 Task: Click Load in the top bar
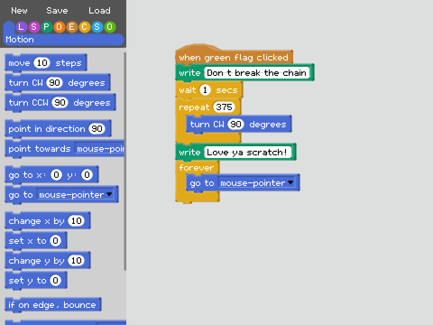point(99,11)
